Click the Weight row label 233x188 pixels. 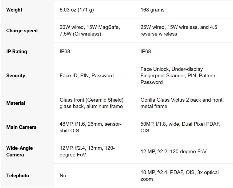click(x=14, y=10)
